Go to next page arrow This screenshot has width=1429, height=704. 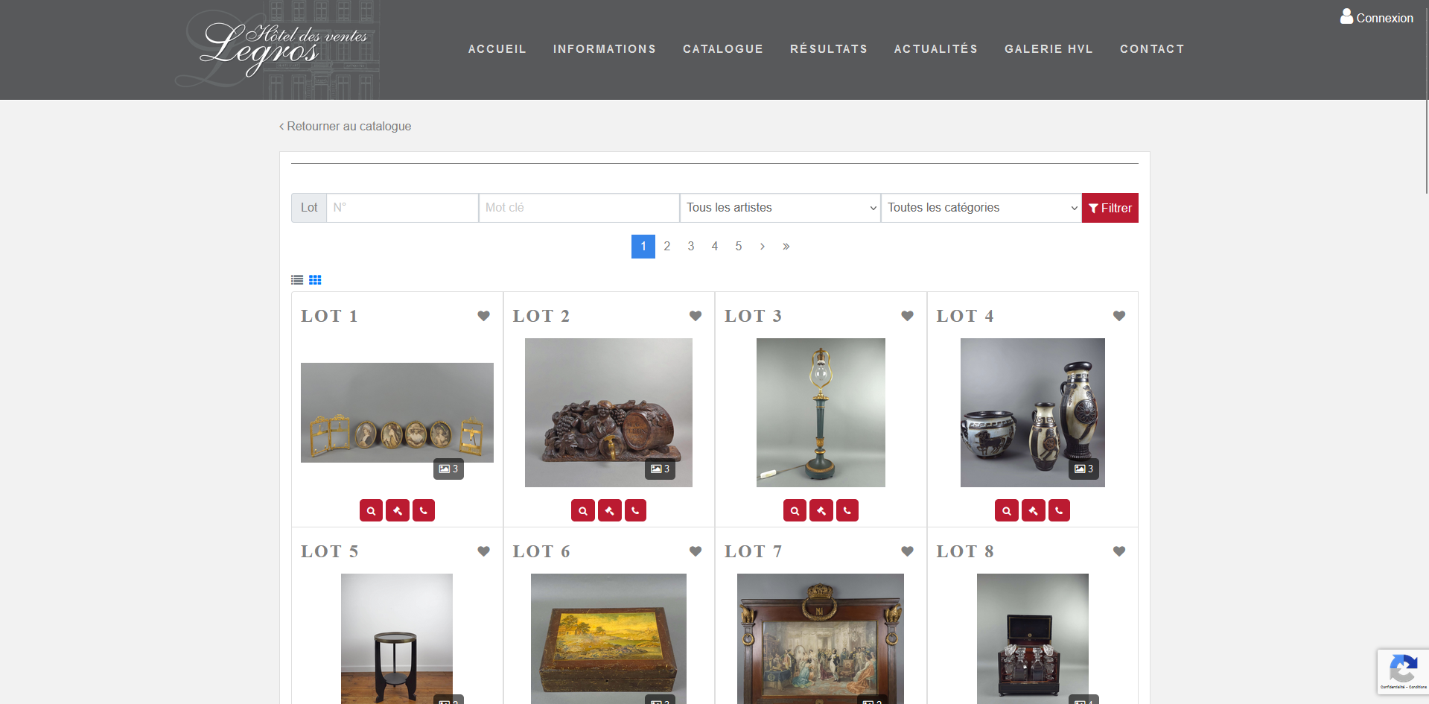763,247
